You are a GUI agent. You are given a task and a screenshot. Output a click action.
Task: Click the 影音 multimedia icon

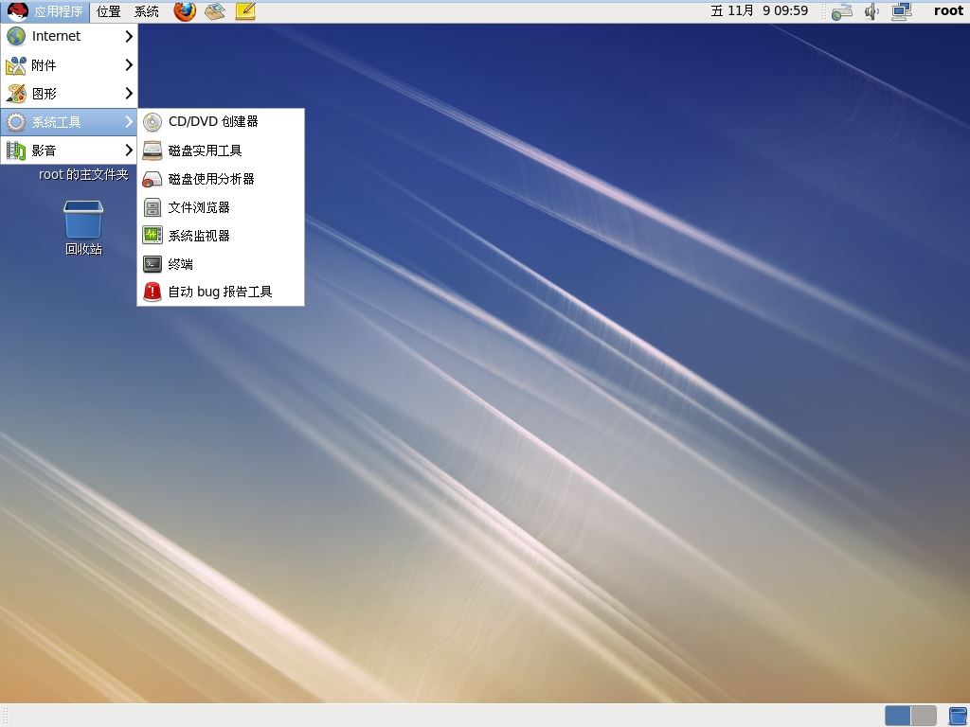pyautogui.click(x=16, y=151)
